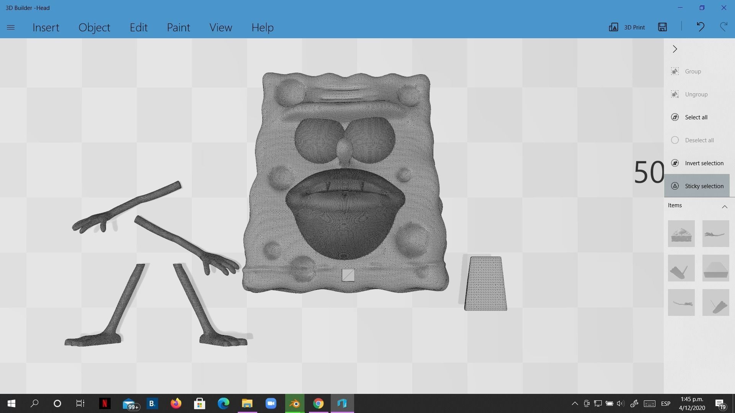Screen dimensions: 735x413
Task: Open Cortana from the taskbar
Action: 57,403
